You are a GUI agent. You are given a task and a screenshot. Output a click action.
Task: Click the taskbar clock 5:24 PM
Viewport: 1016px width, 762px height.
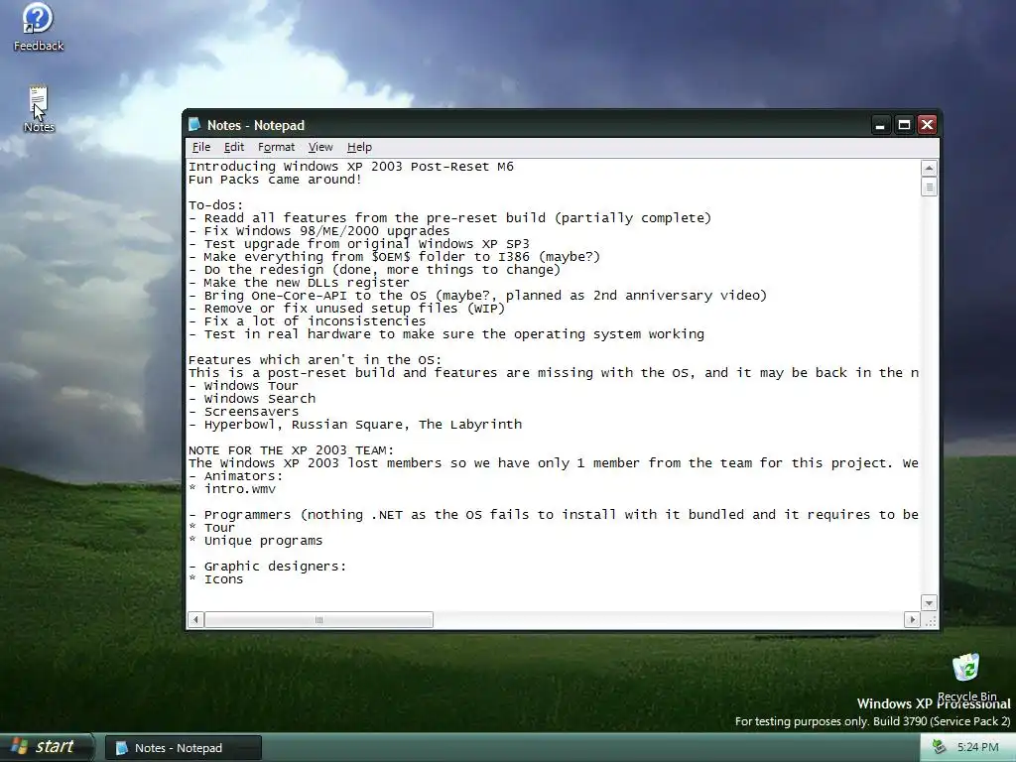coord(977,747)
